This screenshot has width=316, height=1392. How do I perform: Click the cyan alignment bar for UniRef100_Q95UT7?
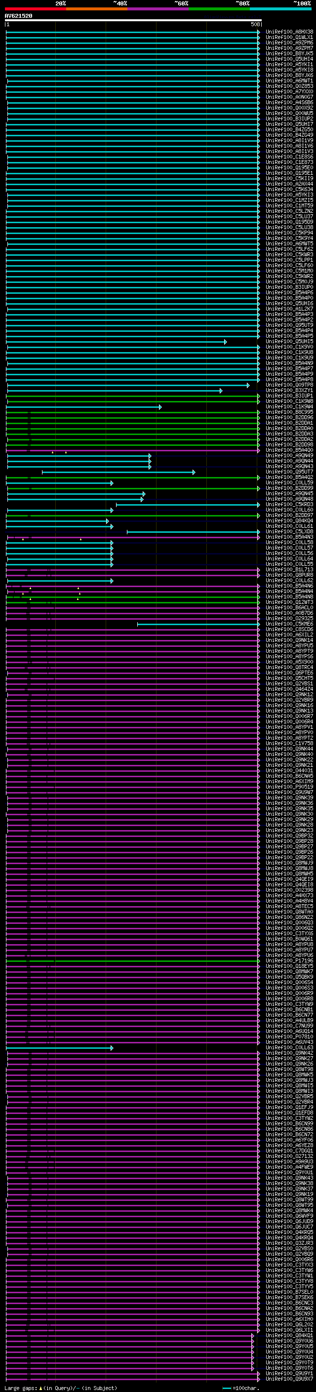(118, 472)
